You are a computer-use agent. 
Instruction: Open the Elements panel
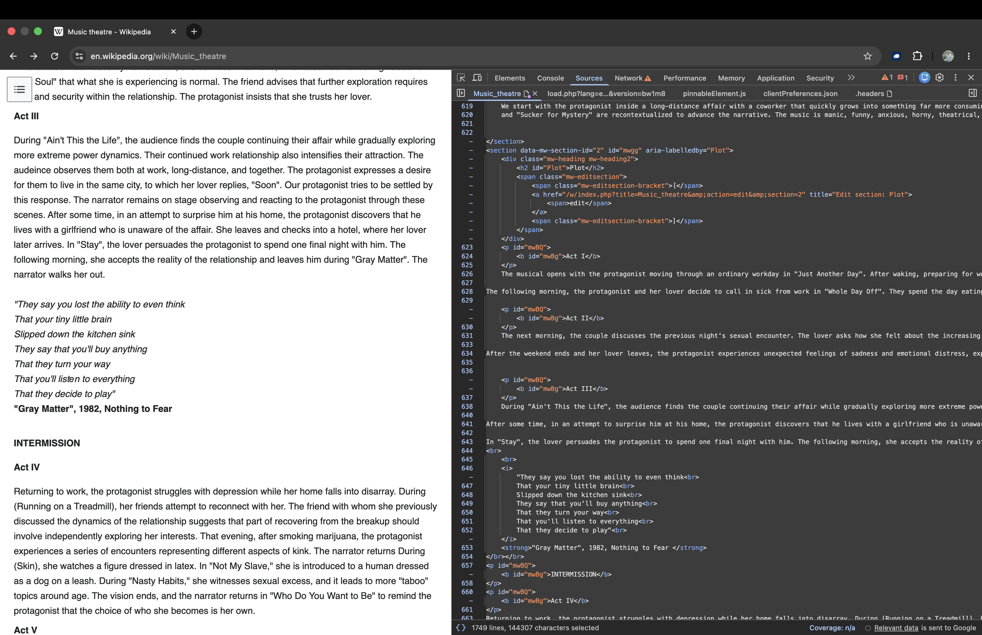[509, 78]
